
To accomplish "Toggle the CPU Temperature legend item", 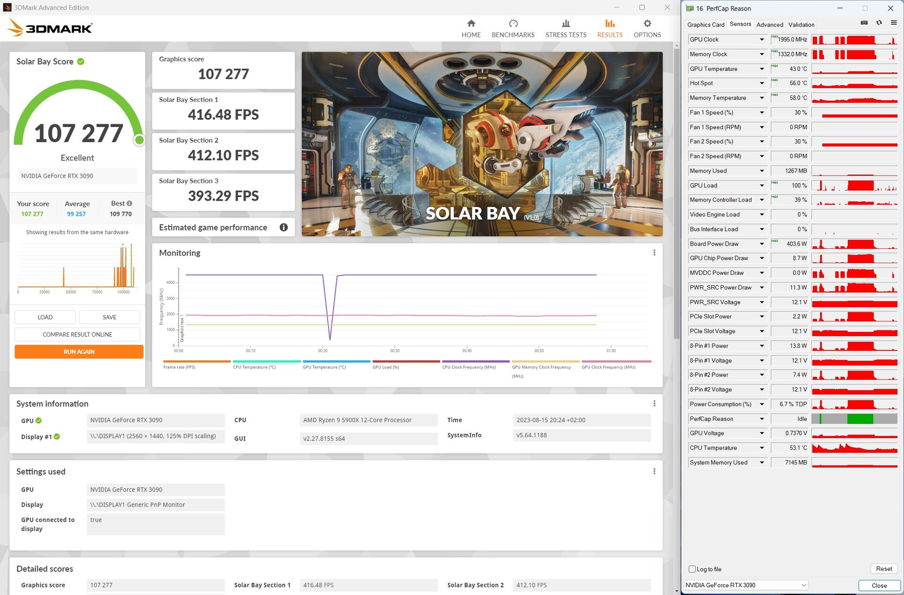I will pyautogui.click(x=267, y=365).
